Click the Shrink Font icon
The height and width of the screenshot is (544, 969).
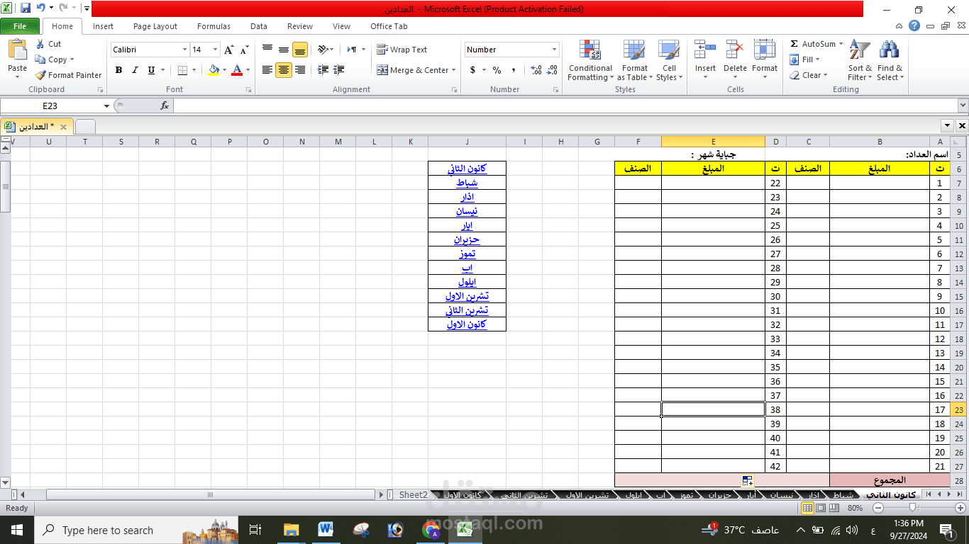(244, 50)
